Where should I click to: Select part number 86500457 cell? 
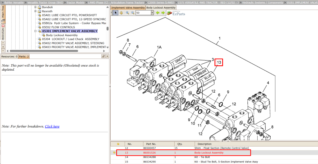[150, 148]
